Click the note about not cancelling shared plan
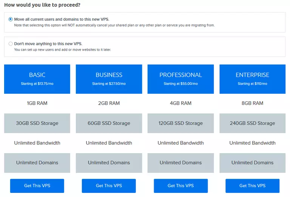The image size is (290, 197). pos(114,25)
